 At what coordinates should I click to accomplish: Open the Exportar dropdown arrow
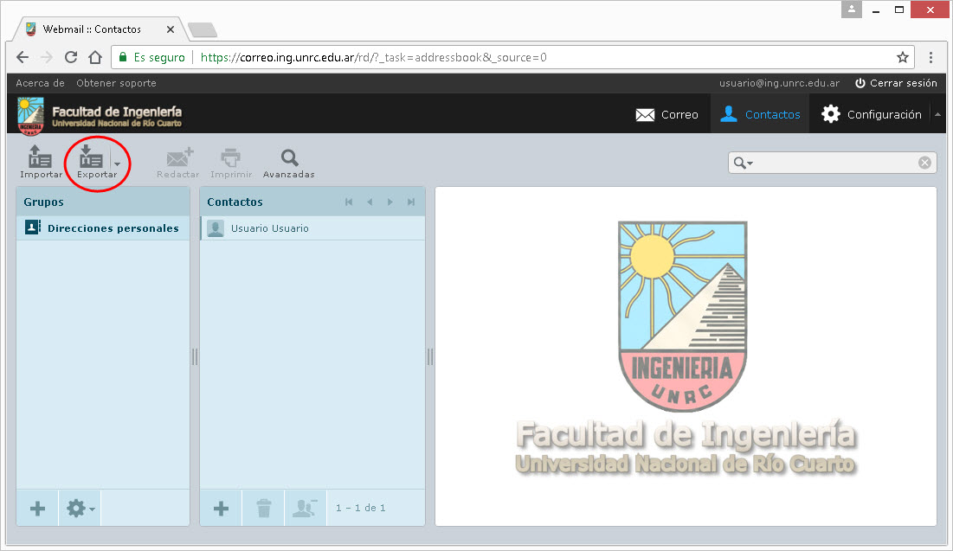tap(118, 163)
